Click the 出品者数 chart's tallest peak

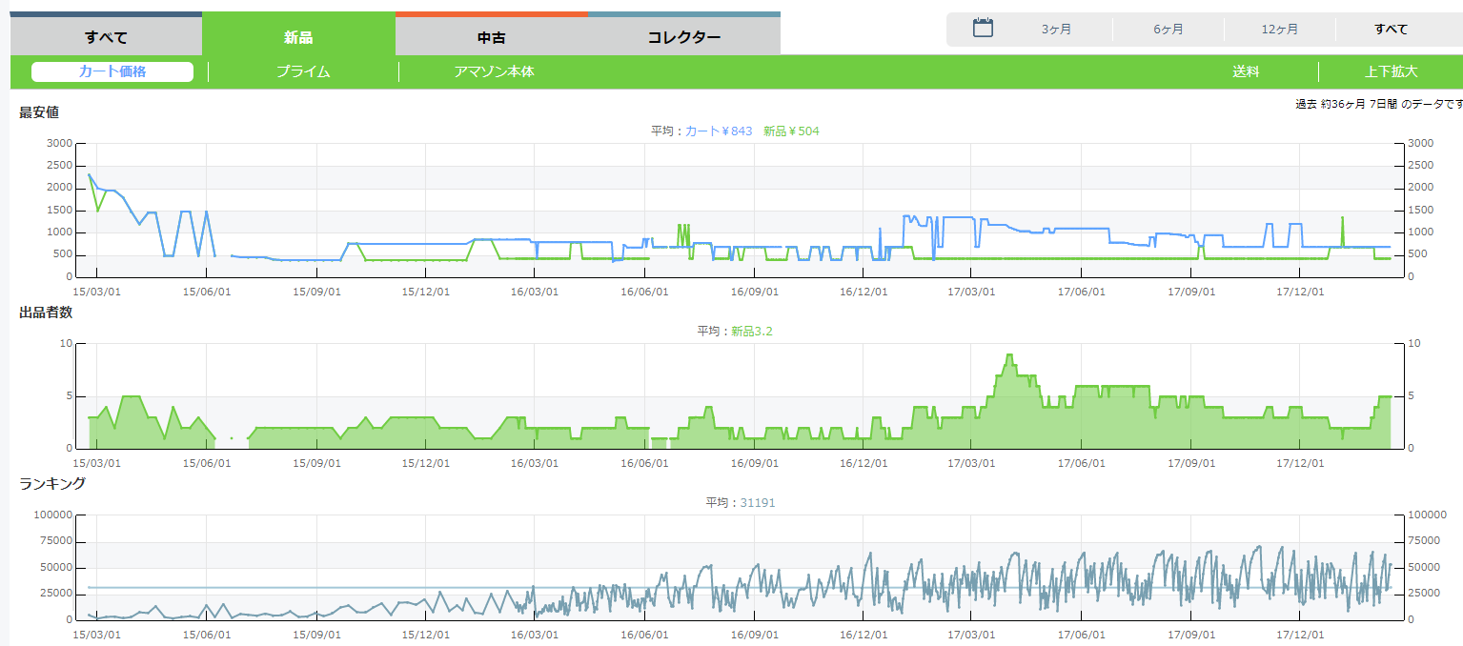tap(1008, 355)
